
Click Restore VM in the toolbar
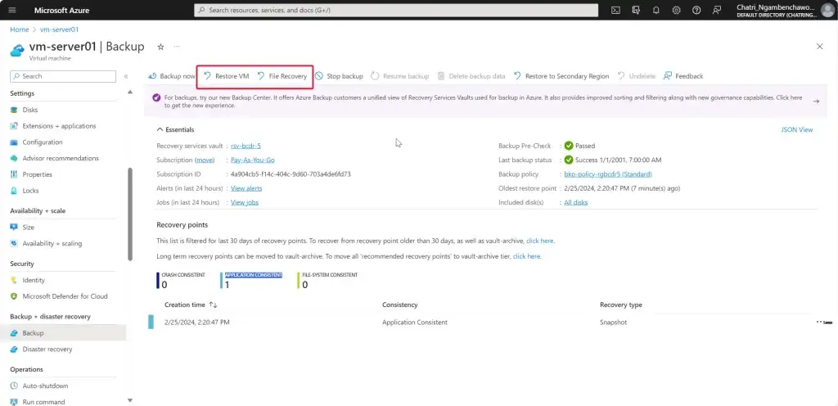226,76
